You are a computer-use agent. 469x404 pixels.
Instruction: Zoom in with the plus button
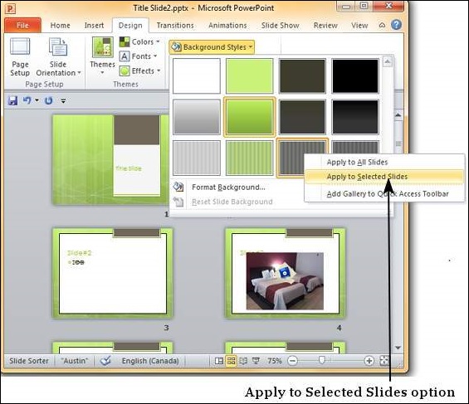369,361
